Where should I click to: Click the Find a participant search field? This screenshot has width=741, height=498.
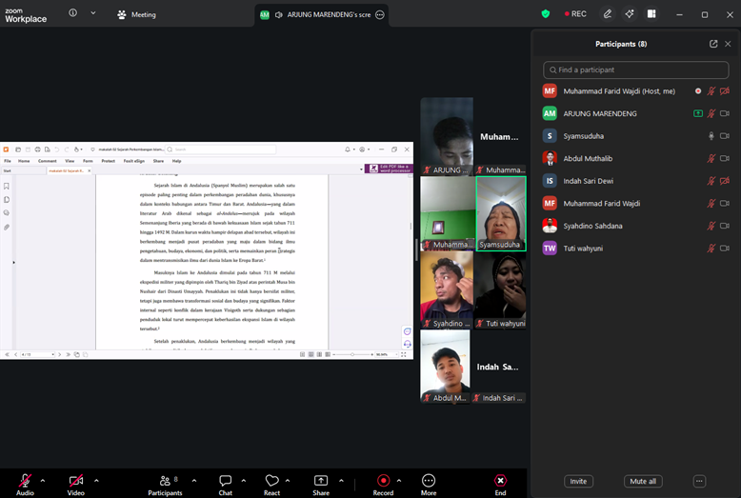point(635,70)
